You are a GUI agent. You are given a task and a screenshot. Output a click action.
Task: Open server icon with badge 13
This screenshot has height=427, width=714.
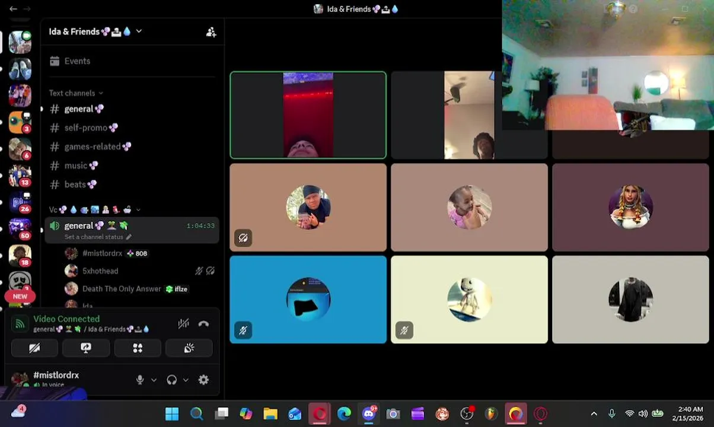[x=20, y=176]
